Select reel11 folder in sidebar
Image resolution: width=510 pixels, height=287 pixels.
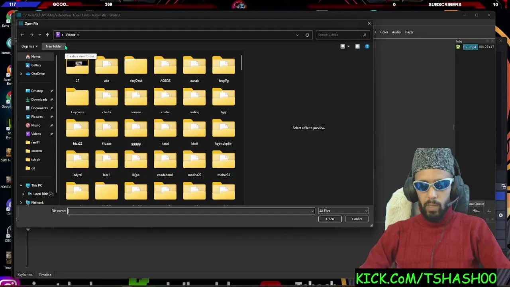coord(35,142)
